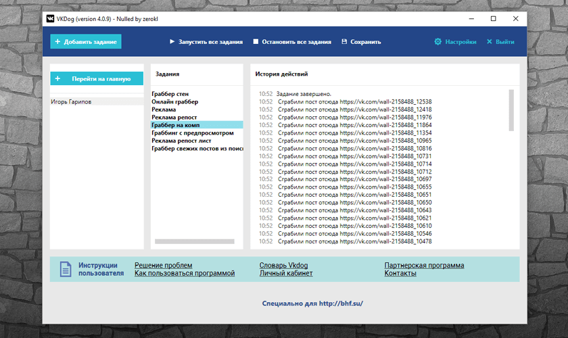568x338 pixels.
Task: Click the log entry wall-2158488_10731
Action: [346, 156]
